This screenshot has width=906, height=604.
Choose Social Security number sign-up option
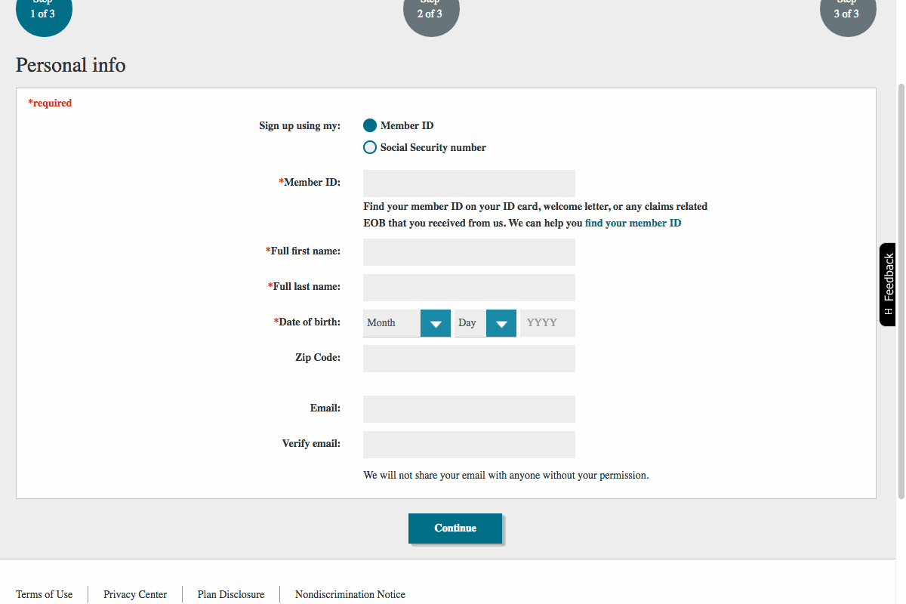370,147
